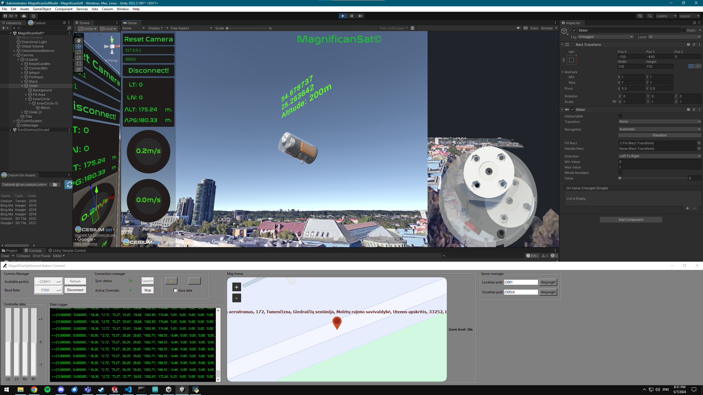The width and height of the screenshot is (703, 395).
Task: Click the Play button in toolbar
Action: [343, 16]
